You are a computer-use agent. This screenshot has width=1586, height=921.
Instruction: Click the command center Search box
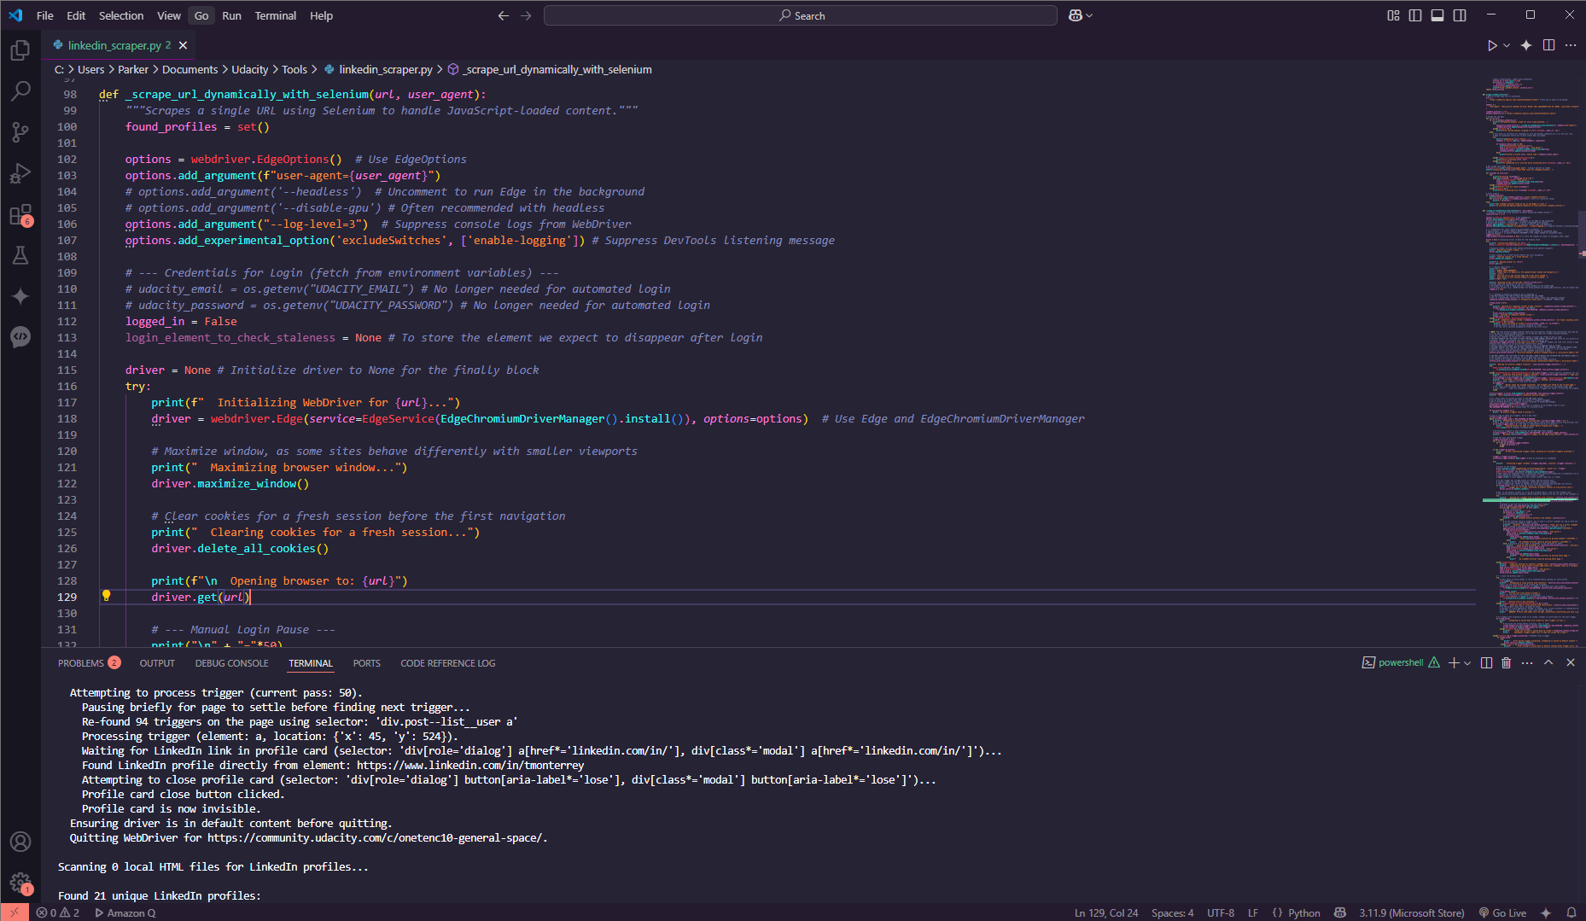coord(801,15)
